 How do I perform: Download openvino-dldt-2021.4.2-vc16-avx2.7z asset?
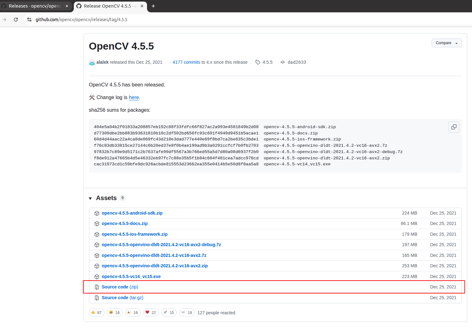pos(154,255)
